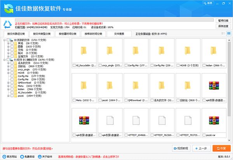
Task: Select AI_RecycleBin (2个文件) in the tree
Action: (x=32, y=93)
